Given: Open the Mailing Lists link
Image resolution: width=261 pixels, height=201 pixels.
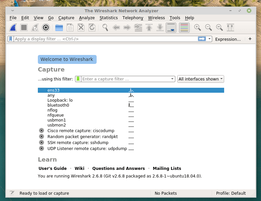Looking at the screenshot, I should point(167,169).
